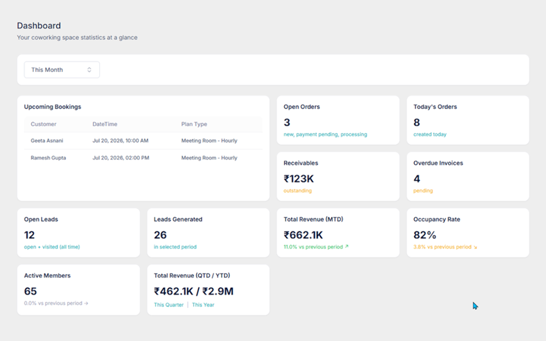Click open + visited (all time) text
Screen dimensions: 546x341
pos(52,247)
